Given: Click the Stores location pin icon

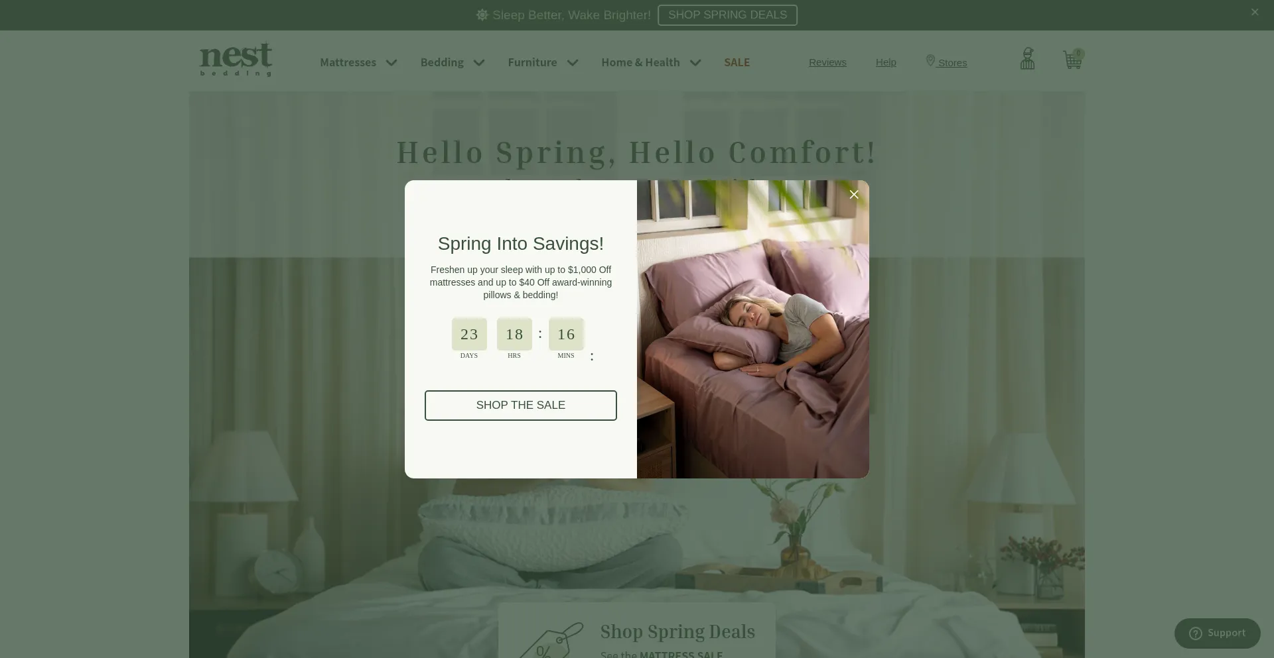Looking at the screenshot, I should coord(930,61).
